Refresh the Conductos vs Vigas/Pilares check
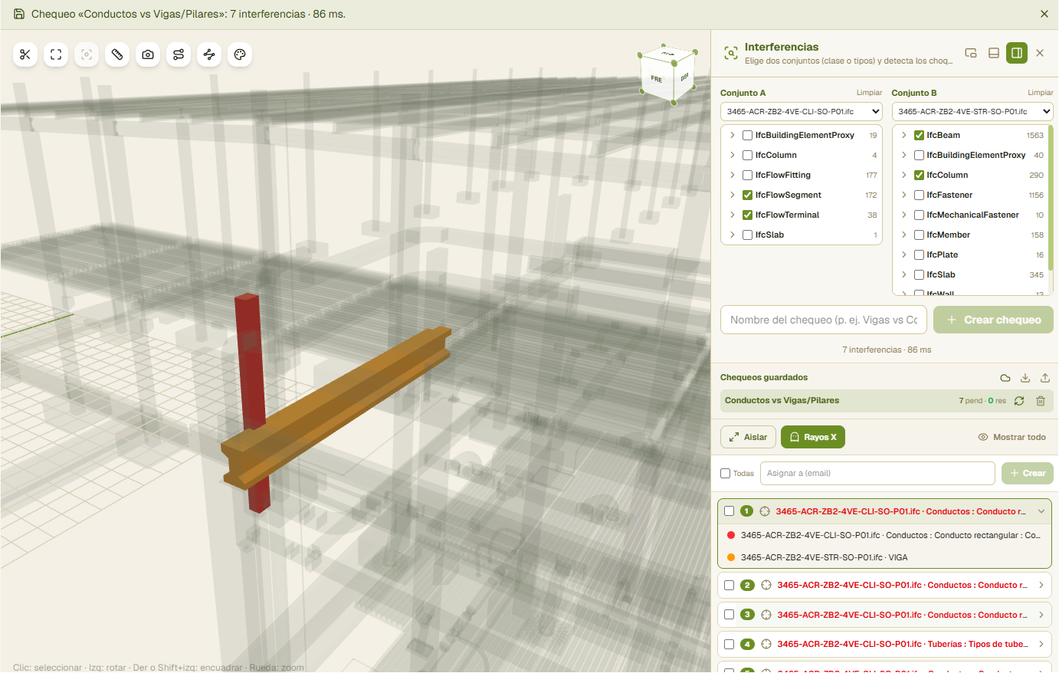This screenshot has width=1059, height=673. (x=1019, y=401)
